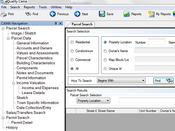Go to Previous record arrow icon
This screenshot has width=175, height=131.
coord(52,14)
